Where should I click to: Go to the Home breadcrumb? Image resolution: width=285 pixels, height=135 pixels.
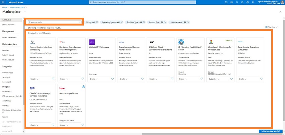pos(5,7)
